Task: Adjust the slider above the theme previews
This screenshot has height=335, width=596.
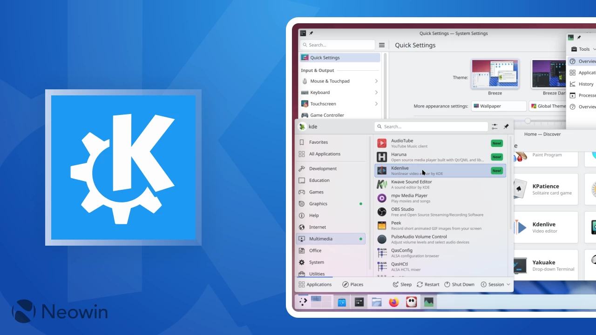Action: point(528,121)
